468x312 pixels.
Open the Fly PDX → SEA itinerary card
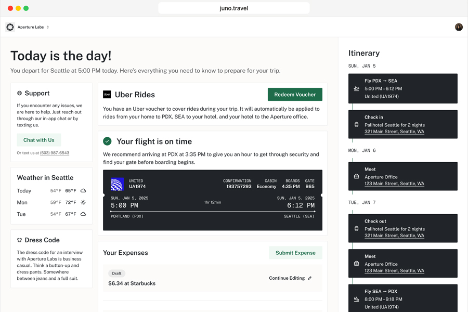(x=402, y=88)
